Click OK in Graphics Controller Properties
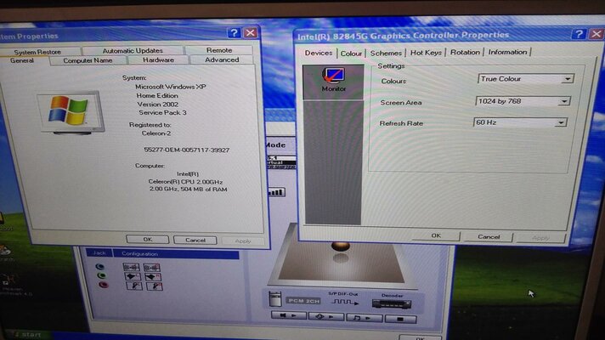 (x=435, y=236)
